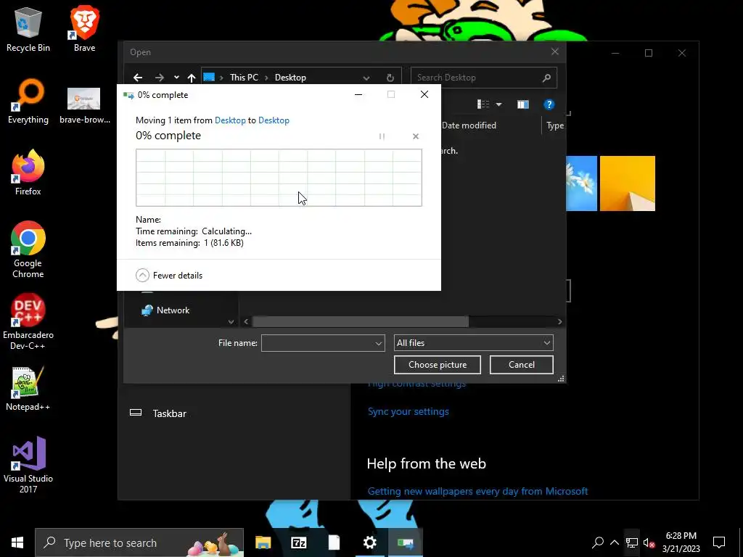Click the file move progress taskbar icon
The height and width of the screenshot is (557, 743).
[x=406, y=542]
